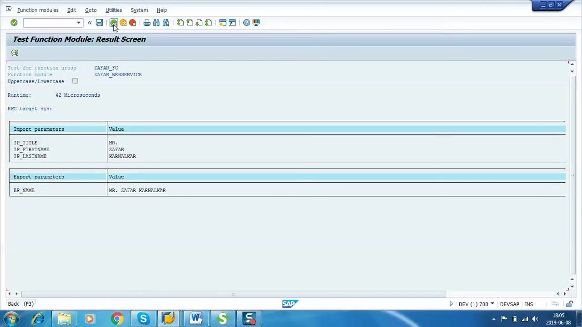Click the horizontal scrollbar left arrow at the left end
Viewport: 582px width, 327px height.
[x=10, y=294]
